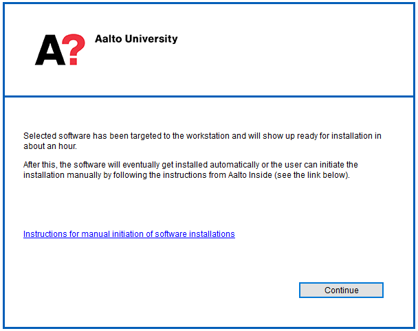The image size is (418, 331).
Task: Click the word "University" in the header
Action: 151,39
